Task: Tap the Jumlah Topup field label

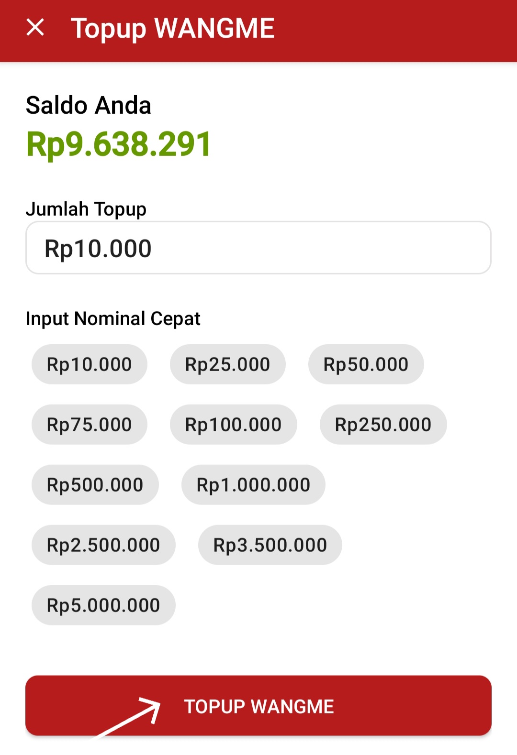Action: [86, 209]
